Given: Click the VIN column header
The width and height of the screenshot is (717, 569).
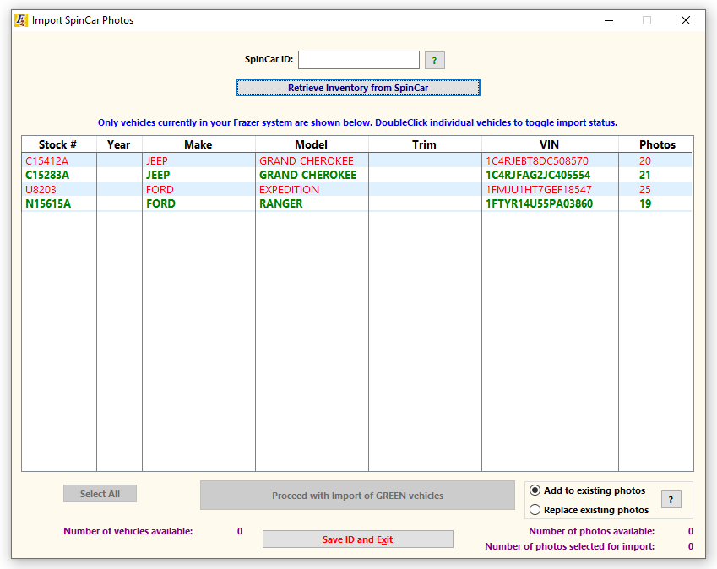Looking at the screenshot, I should point(550,144).
